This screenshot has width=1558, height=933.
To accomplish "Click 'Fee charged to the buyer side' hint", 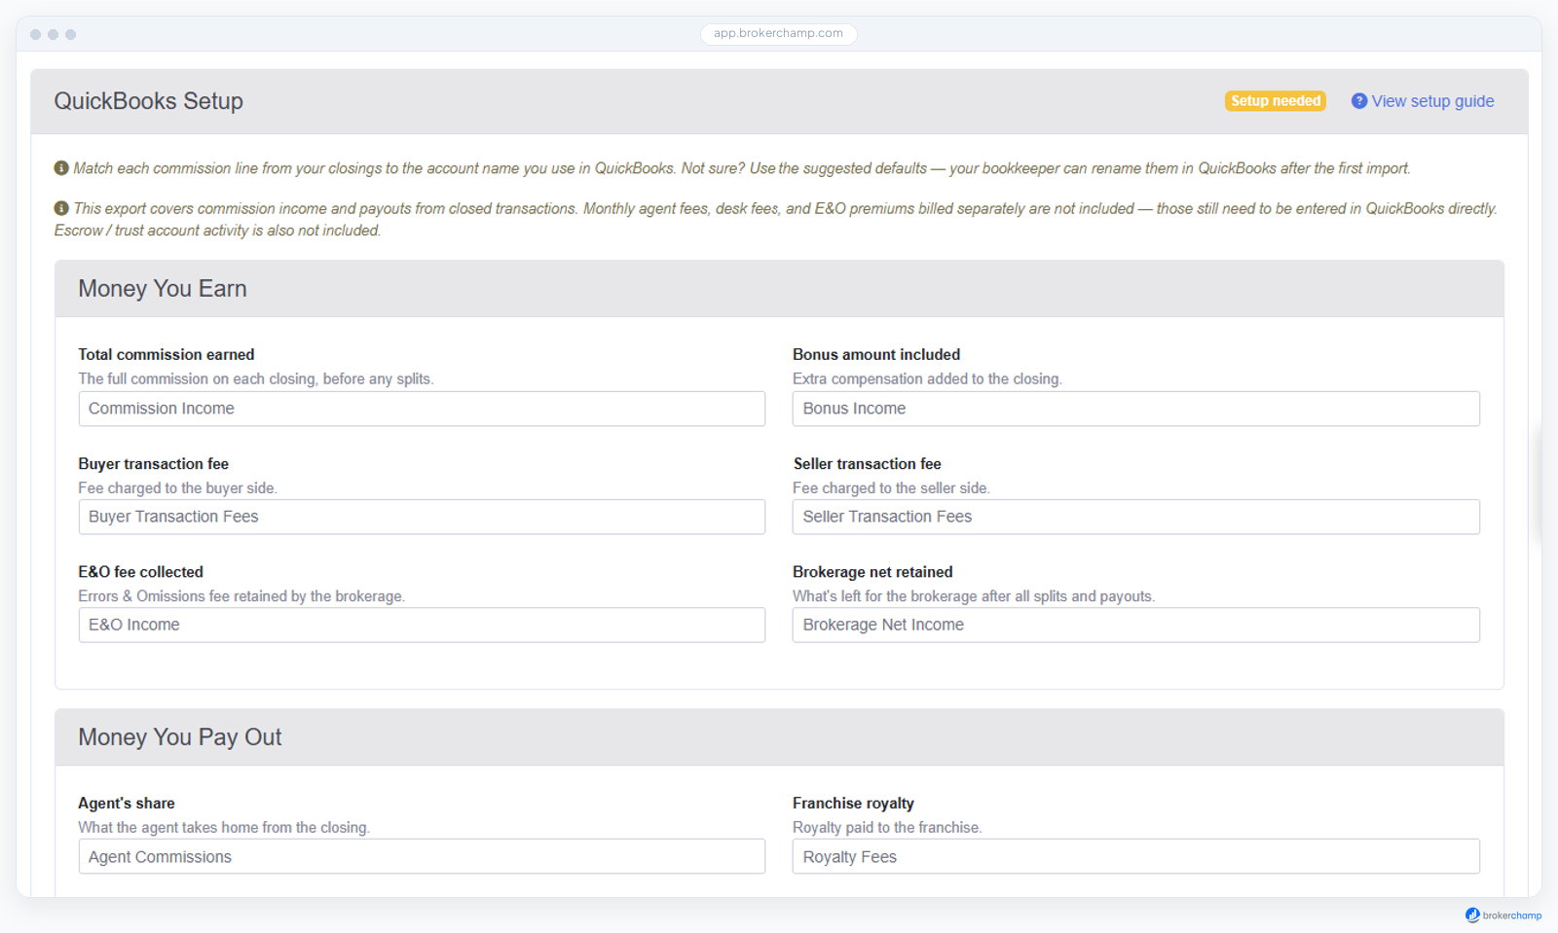I will [x=178, y=488].
